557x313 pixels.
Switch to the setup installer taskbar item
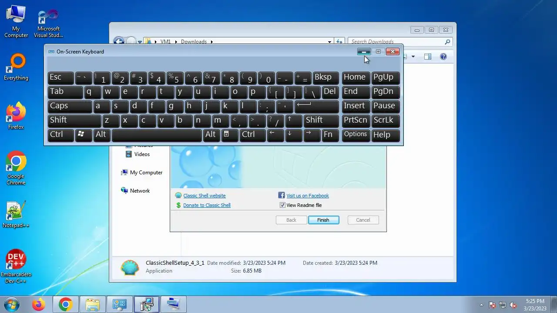[x=146, y=304]
